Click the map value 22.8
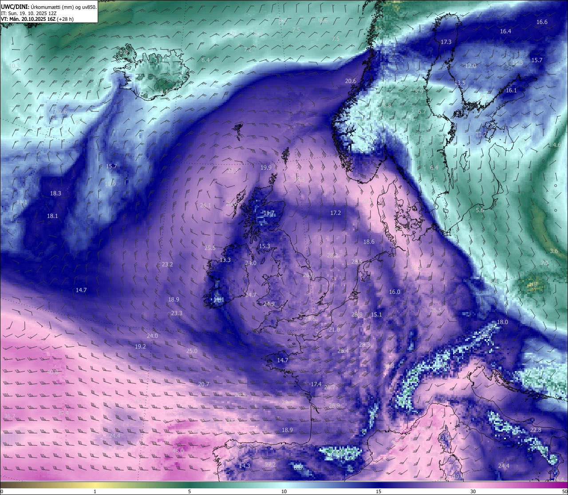The image size is (568, 495). 536,430
